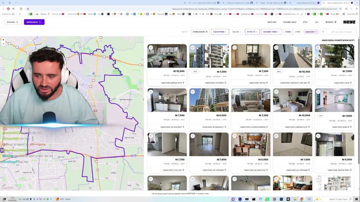This screenshot has width=360, height=202.
Task: Favorite the ₪7,000 listing with 5.5 rooms
Action: click(x=318, y=92)
